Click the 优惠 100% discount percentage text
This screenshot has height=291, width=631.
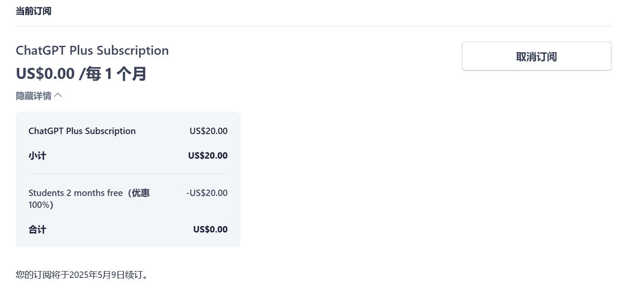click(x=89, y=199)
